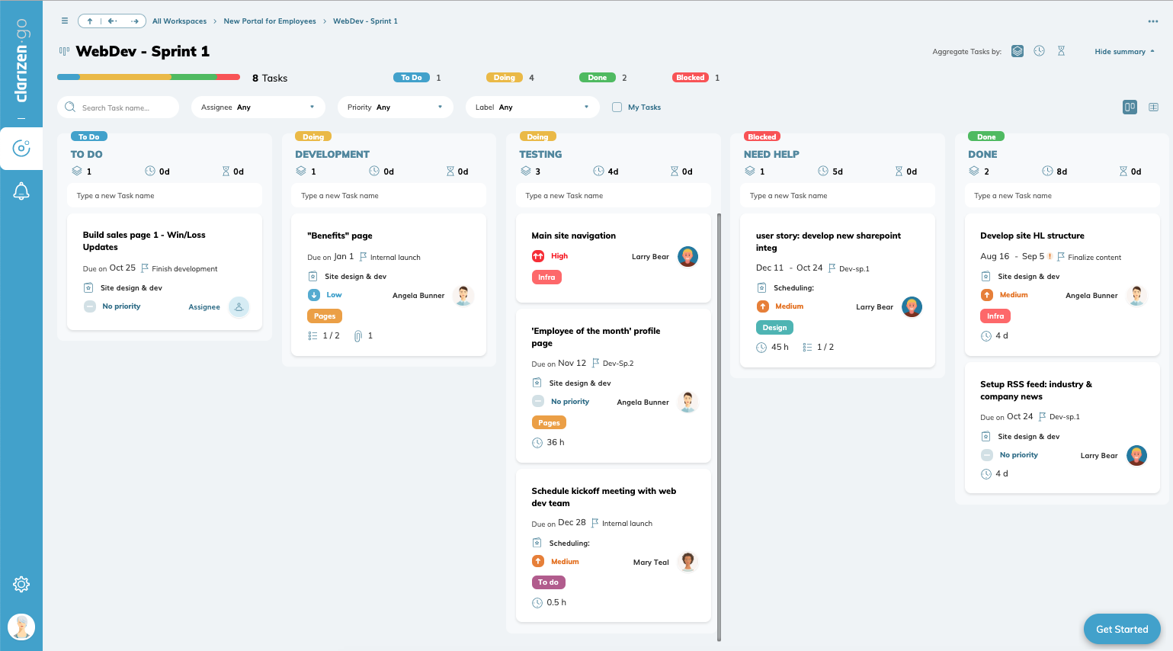Click Design label on sharepoint integ card

tap(774, 328)
